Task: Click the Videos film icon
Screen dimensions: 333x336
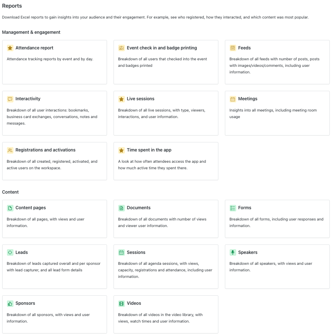Action: [x=121, y=303]
